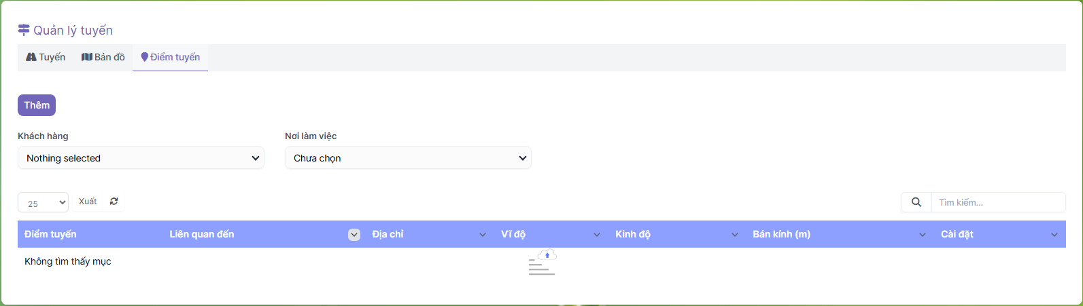Image resolution: width=1083 pixels, height=306 pixels.
Task: Sort by Điểm tuyến column header
Action: point(51,235)
